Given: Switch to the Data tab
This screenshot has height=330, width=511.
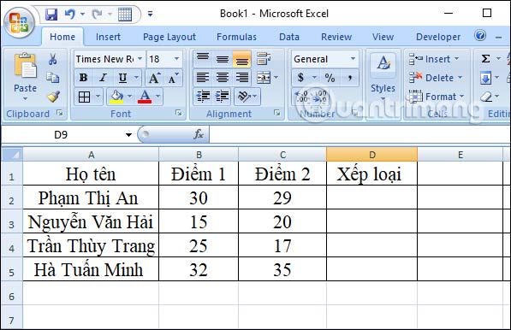Looking at the screenshot, I should tap(289, 37).
